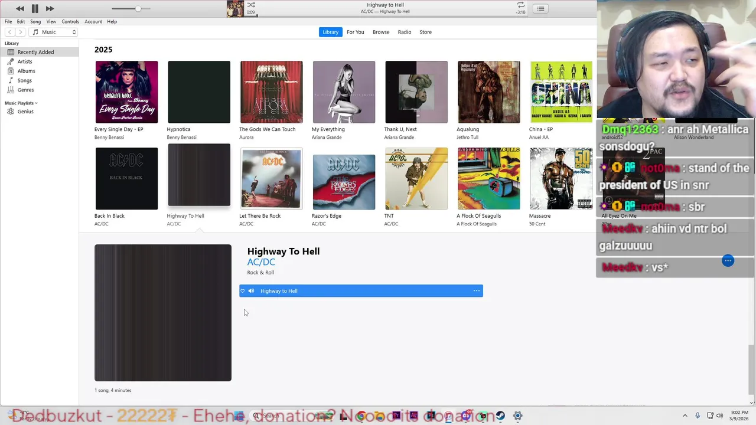Viewport: 756px width, 425px height.
Task: Switch to the For You tab
Action: pos(355,32)
